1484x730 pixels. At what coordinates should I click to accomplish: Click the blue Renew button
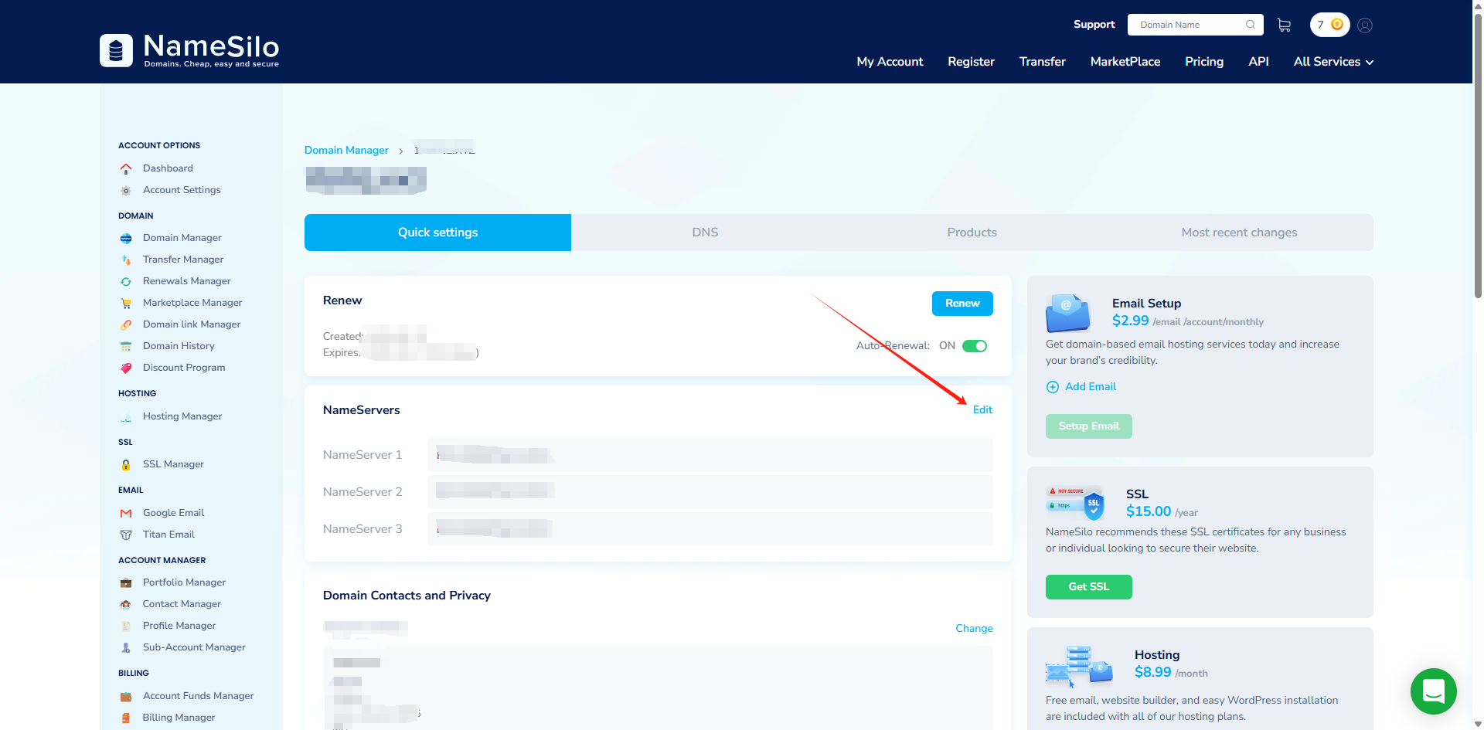(x=962, y=304)
